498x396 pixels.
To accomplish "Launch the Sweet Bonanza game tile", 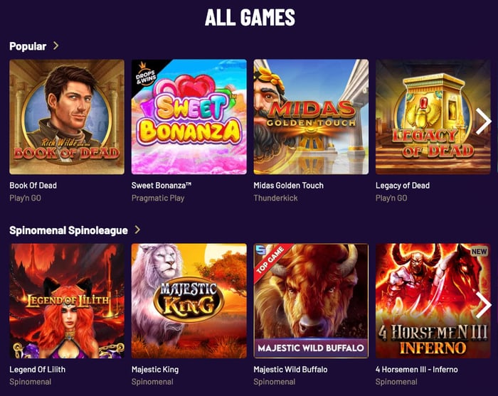I will [x=189, y=117].
